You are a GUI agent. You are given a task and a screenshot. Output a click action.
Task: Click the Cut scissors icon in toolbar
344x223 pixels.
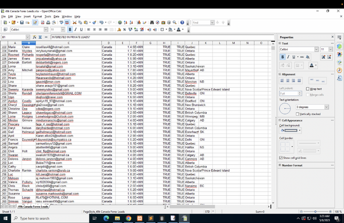[74, 23]
